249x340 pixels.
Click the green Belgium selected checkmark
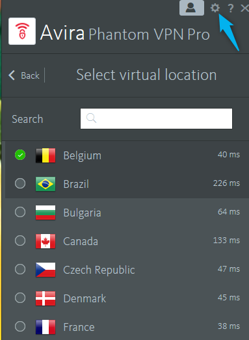pyautogui.click(x=20, y=155)
